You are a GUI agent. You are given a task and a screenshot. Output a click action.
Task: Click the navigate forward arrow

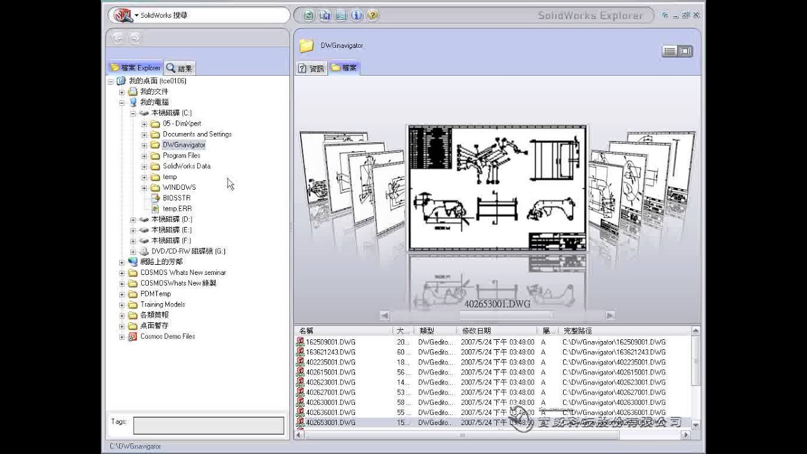(x=134, y=38)
